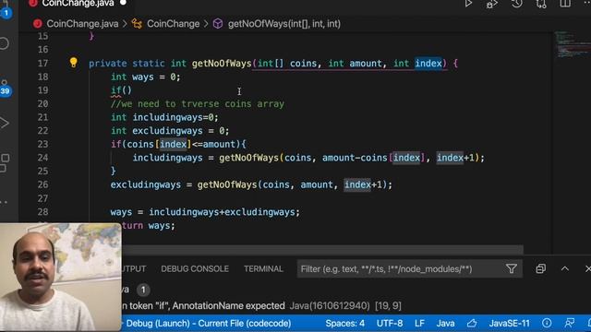This screenshot has width=591, height=332.
Task: Open changes compare icon in editor toolbar
Action: click(x=541, y=4)
